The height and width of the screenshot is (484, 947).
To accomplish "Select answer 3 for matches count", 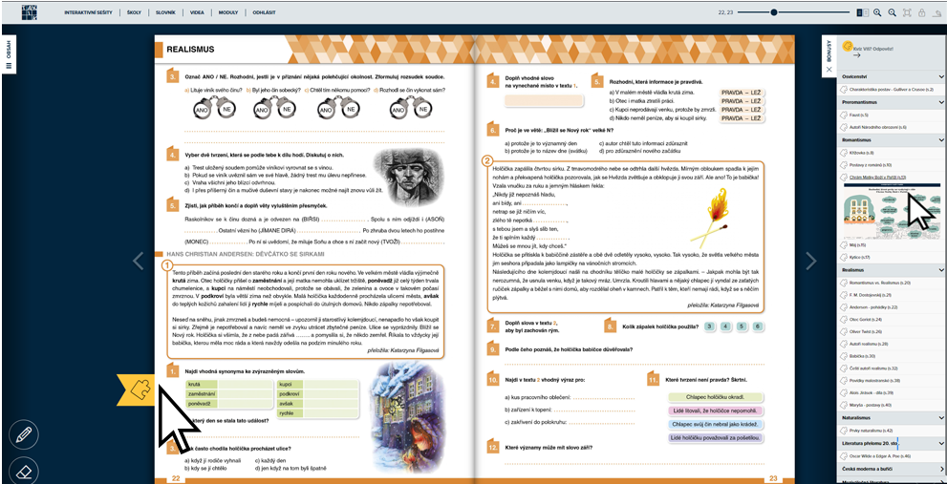I will point(710,326).
